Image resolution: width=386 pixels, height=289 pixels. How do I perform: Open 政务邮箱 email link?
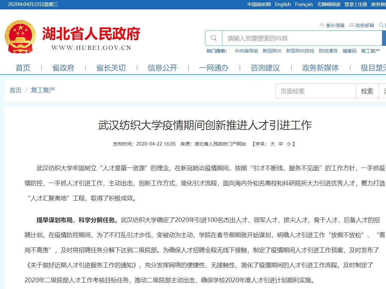point(362,25)
